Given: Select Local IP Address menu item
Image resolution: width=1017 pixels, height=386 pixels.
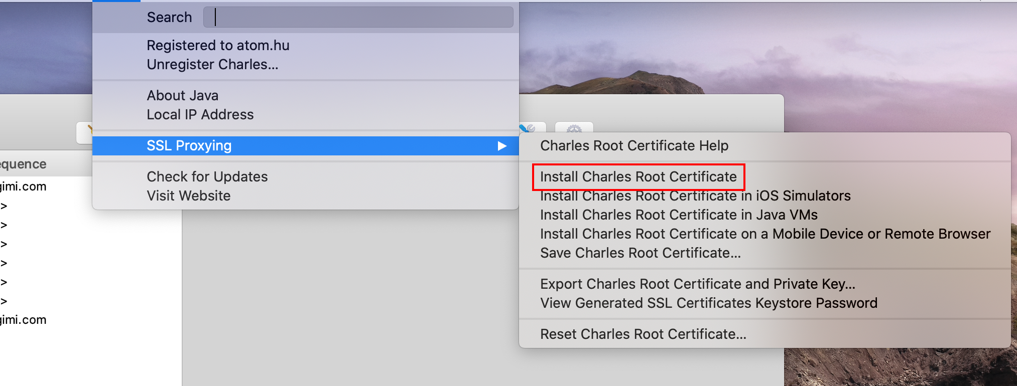Looking at the screenshot, I should coord(200,115).
